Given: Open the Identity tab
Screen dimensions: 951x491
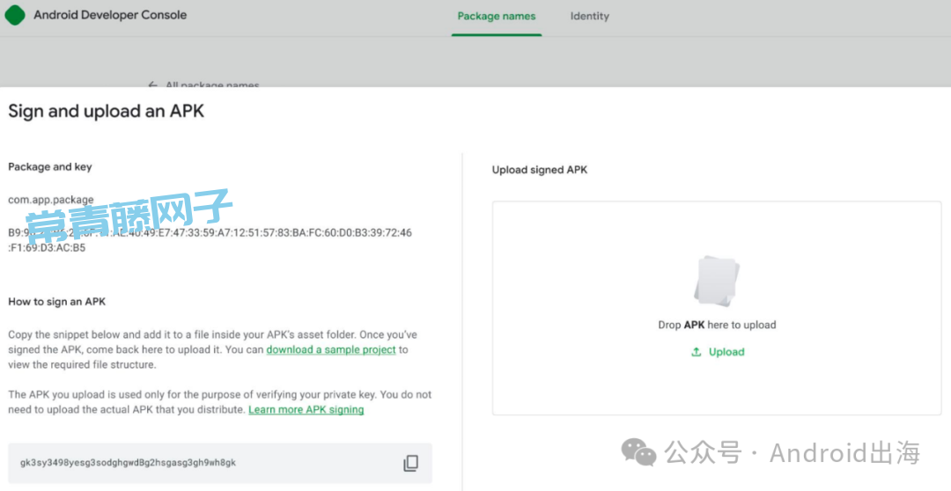Looking at the screenshot, I should 589,17.
